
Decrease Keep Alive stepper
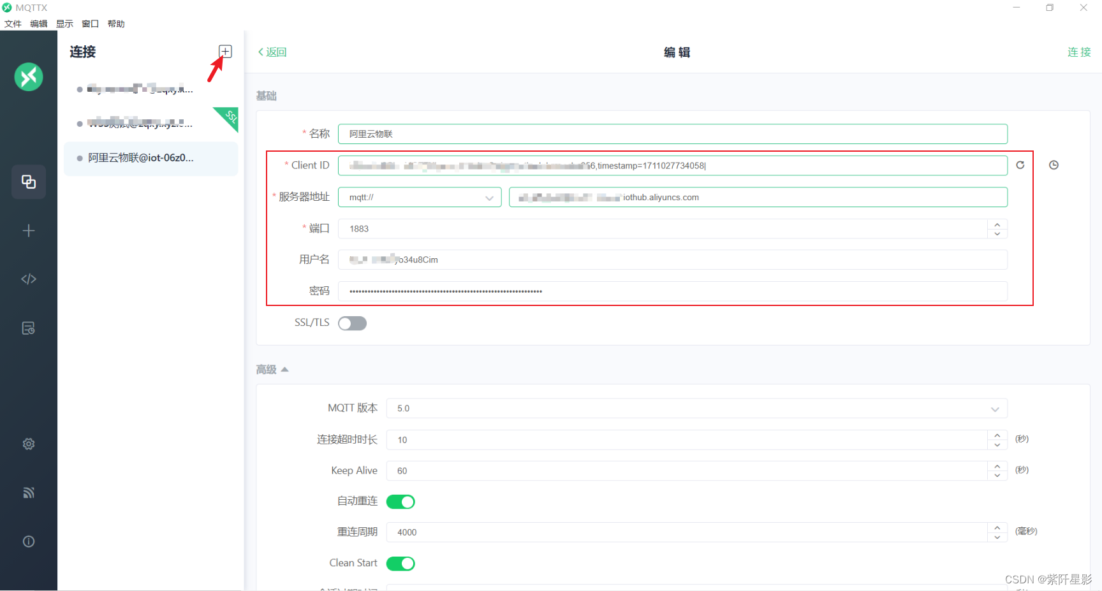(997, 476)
